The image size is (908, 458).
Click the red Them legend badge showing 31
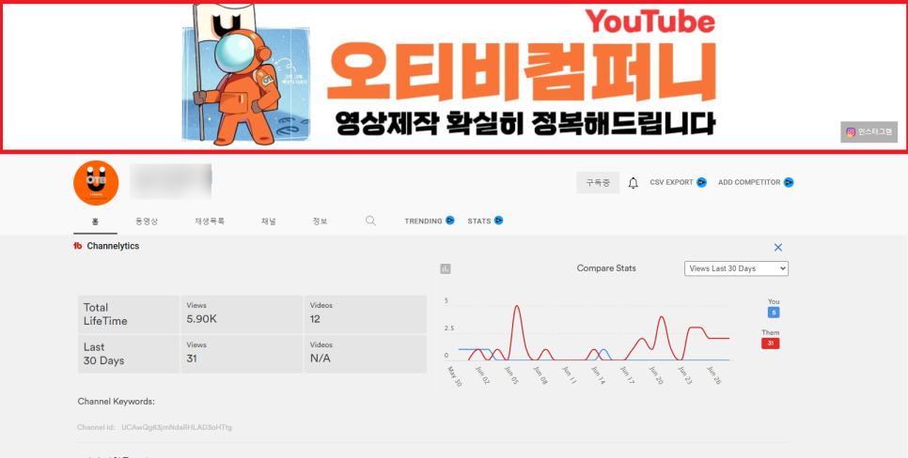tap(770, 343)
